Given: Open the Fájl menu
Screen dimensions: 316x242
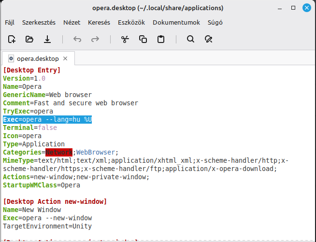Looking at the screenshot, I should click(x=10, y=22).
